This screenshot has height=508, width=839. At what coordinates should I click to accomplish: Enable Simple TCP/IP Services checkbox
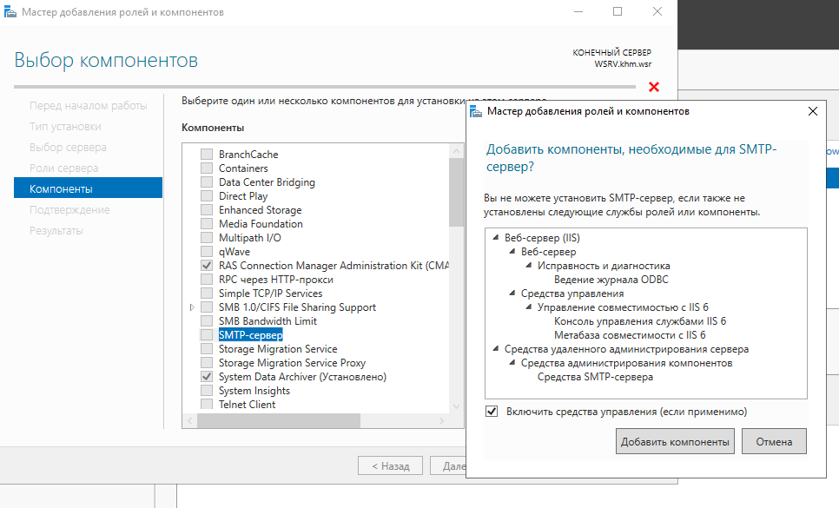tap(207, 293)
